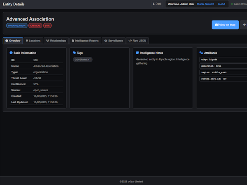Open the Raw JSON tab
The width and height of the screenshot is (247, 185).
point(137,41)
